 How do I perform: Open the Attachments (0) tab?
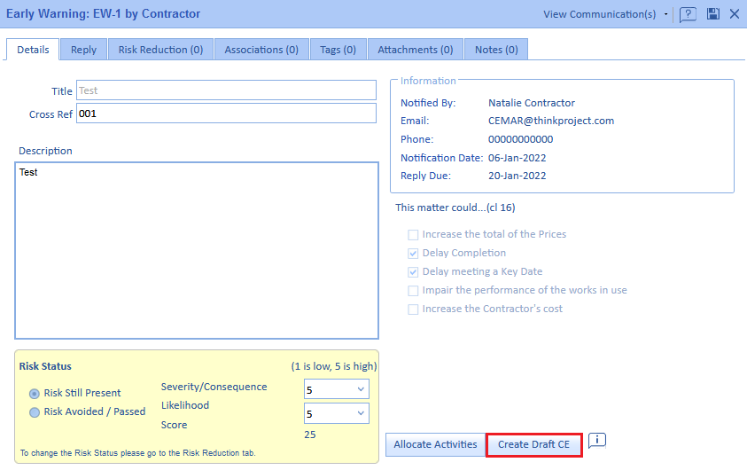[x=415, y=50]
